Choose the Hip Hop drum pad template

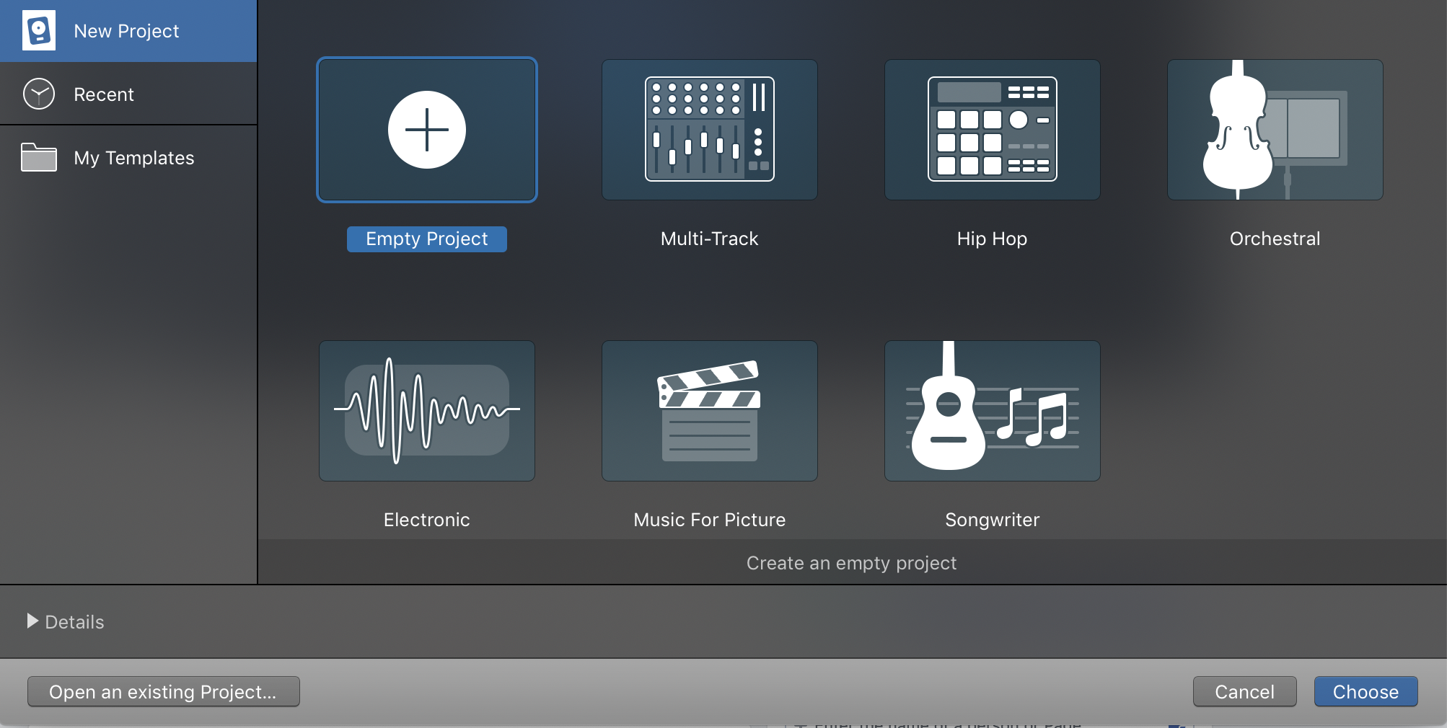pos(992,130)
